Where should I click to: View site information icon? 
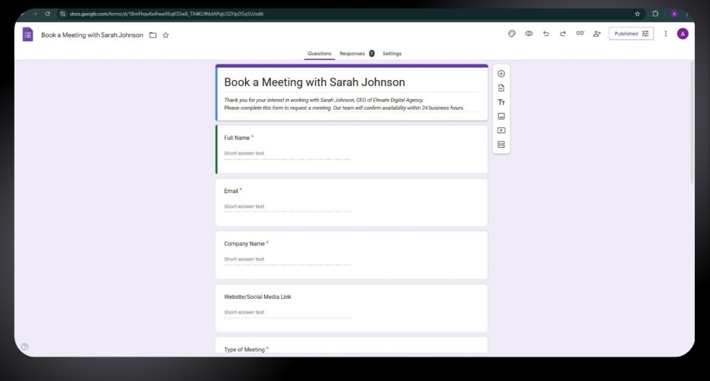point(63,14)
